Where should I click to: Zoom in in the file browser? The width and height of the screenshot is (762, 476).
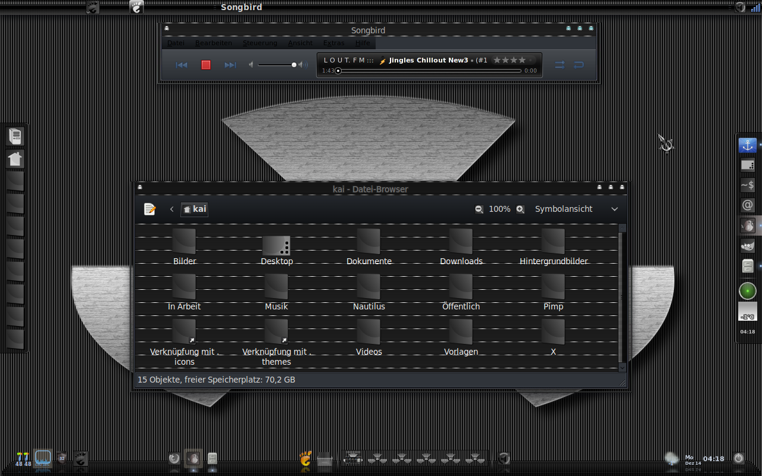click(520, 209)
